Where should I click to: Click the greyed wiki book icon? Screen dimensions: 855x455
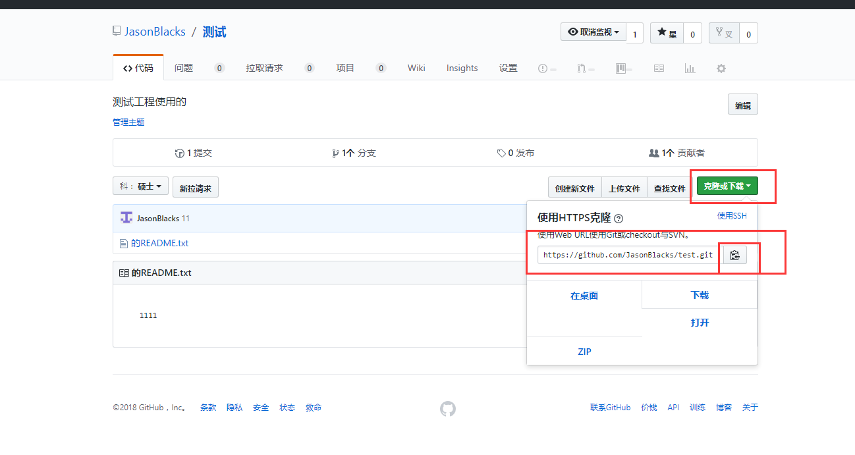pos(659,68)
